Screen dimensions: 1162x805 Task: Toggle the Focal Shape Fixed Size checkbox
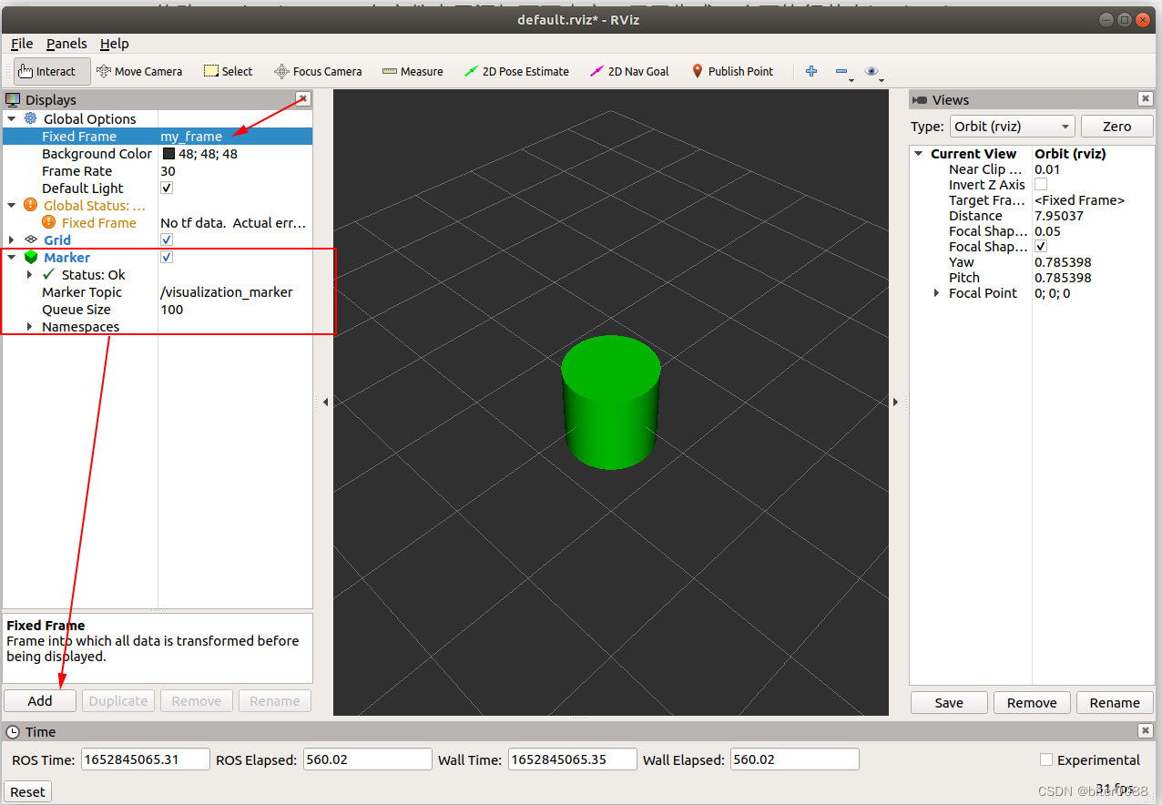click(1041, 246)
